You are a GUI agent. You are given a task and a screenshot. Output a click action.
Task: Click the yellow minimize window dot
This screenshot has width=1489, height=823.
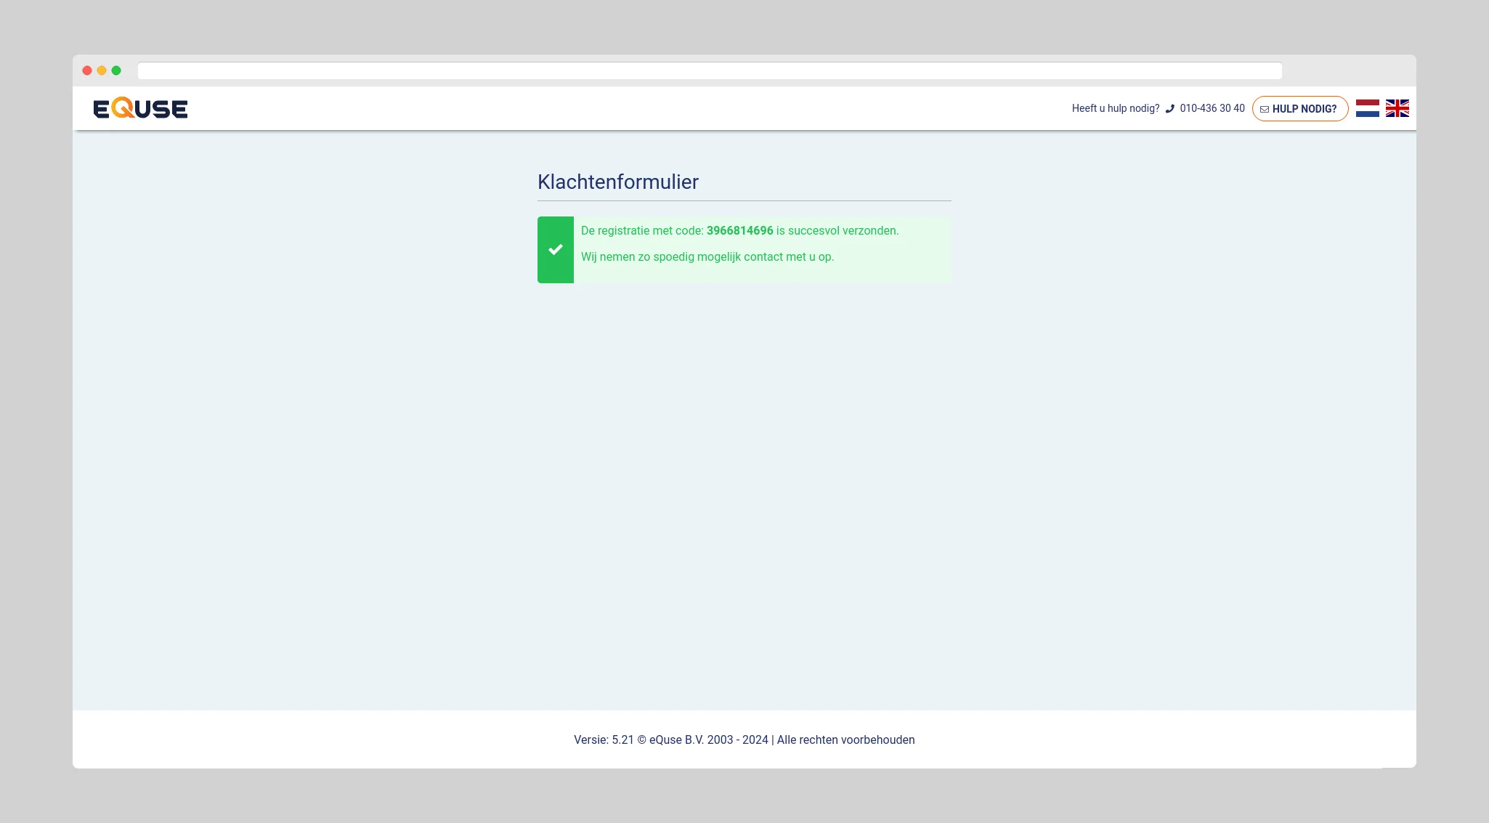[x=102, y=70]
